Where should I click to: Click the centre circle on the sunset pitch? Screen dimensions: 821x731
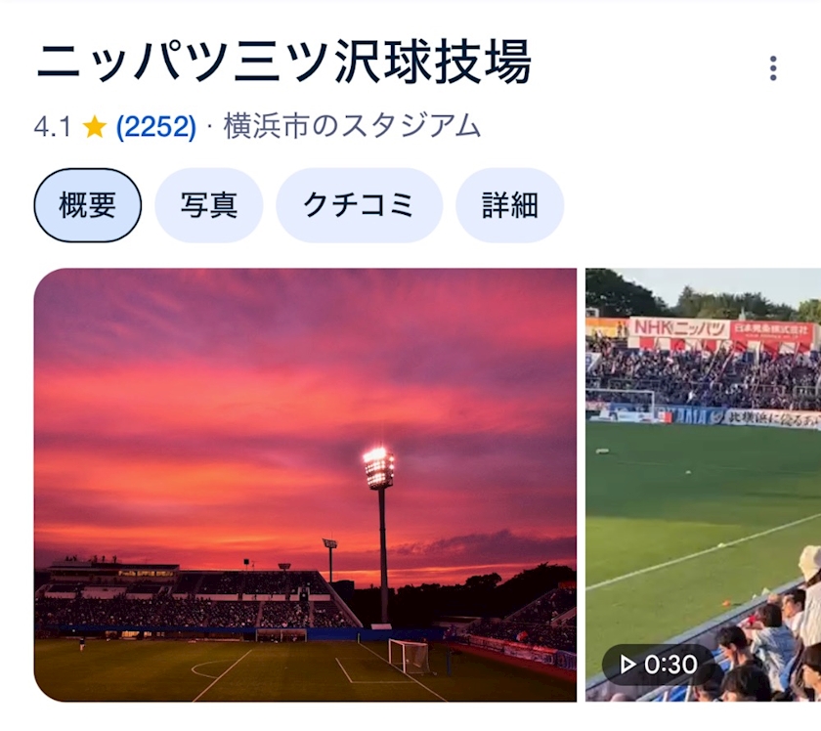(212, 669)
